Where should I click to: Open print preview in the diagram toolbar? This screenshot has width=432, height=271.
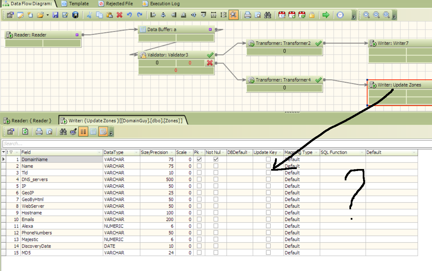point(257,15)
